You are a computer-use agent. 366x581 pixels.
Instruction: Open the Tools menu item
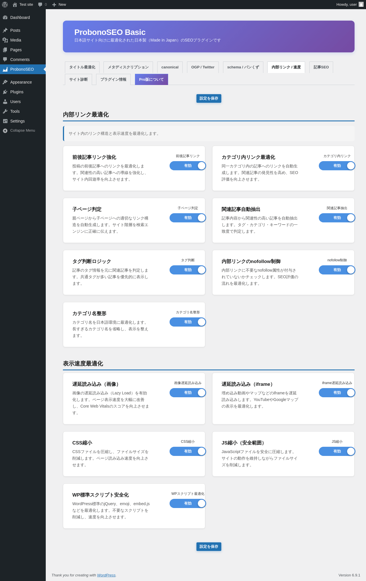23,111
